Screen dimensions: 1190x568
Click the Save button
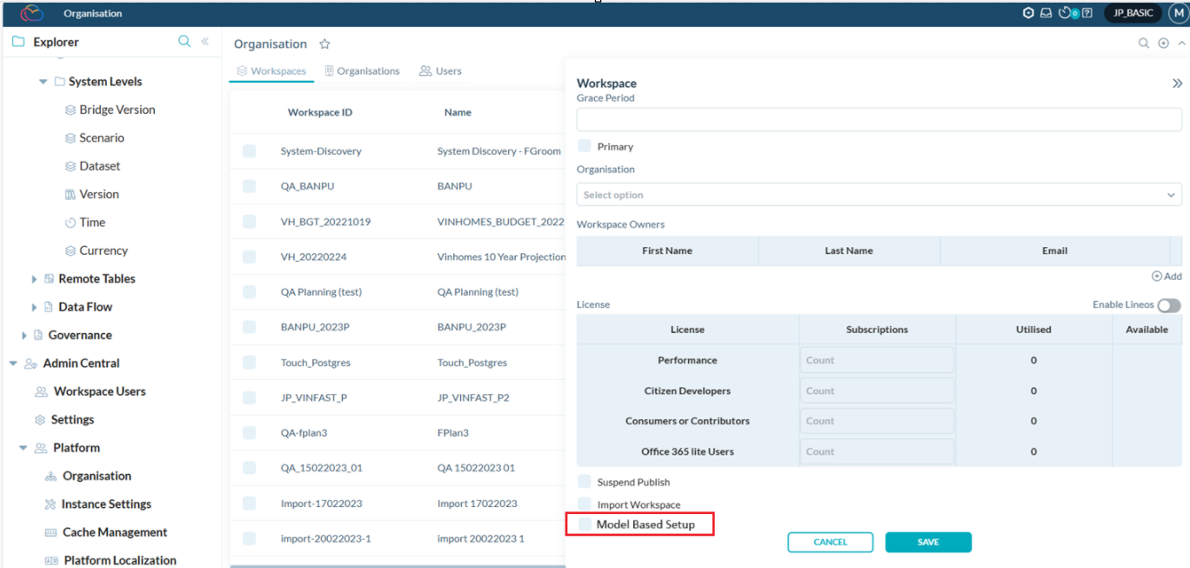point(927,542)
